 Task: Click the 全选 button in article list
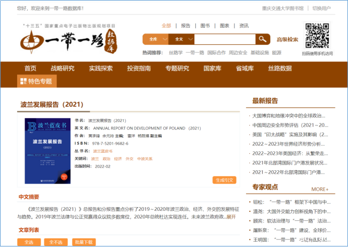(x=28, y=242)
